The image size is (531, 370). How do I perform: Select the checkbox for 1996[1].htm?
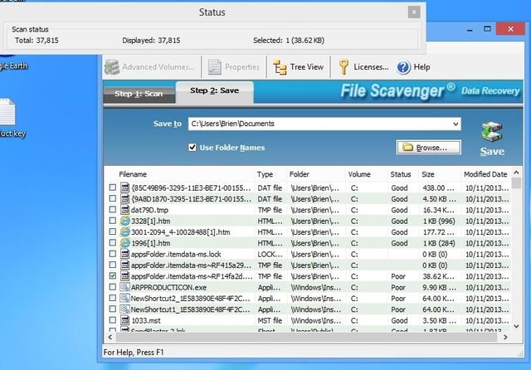tap(113, 243)
